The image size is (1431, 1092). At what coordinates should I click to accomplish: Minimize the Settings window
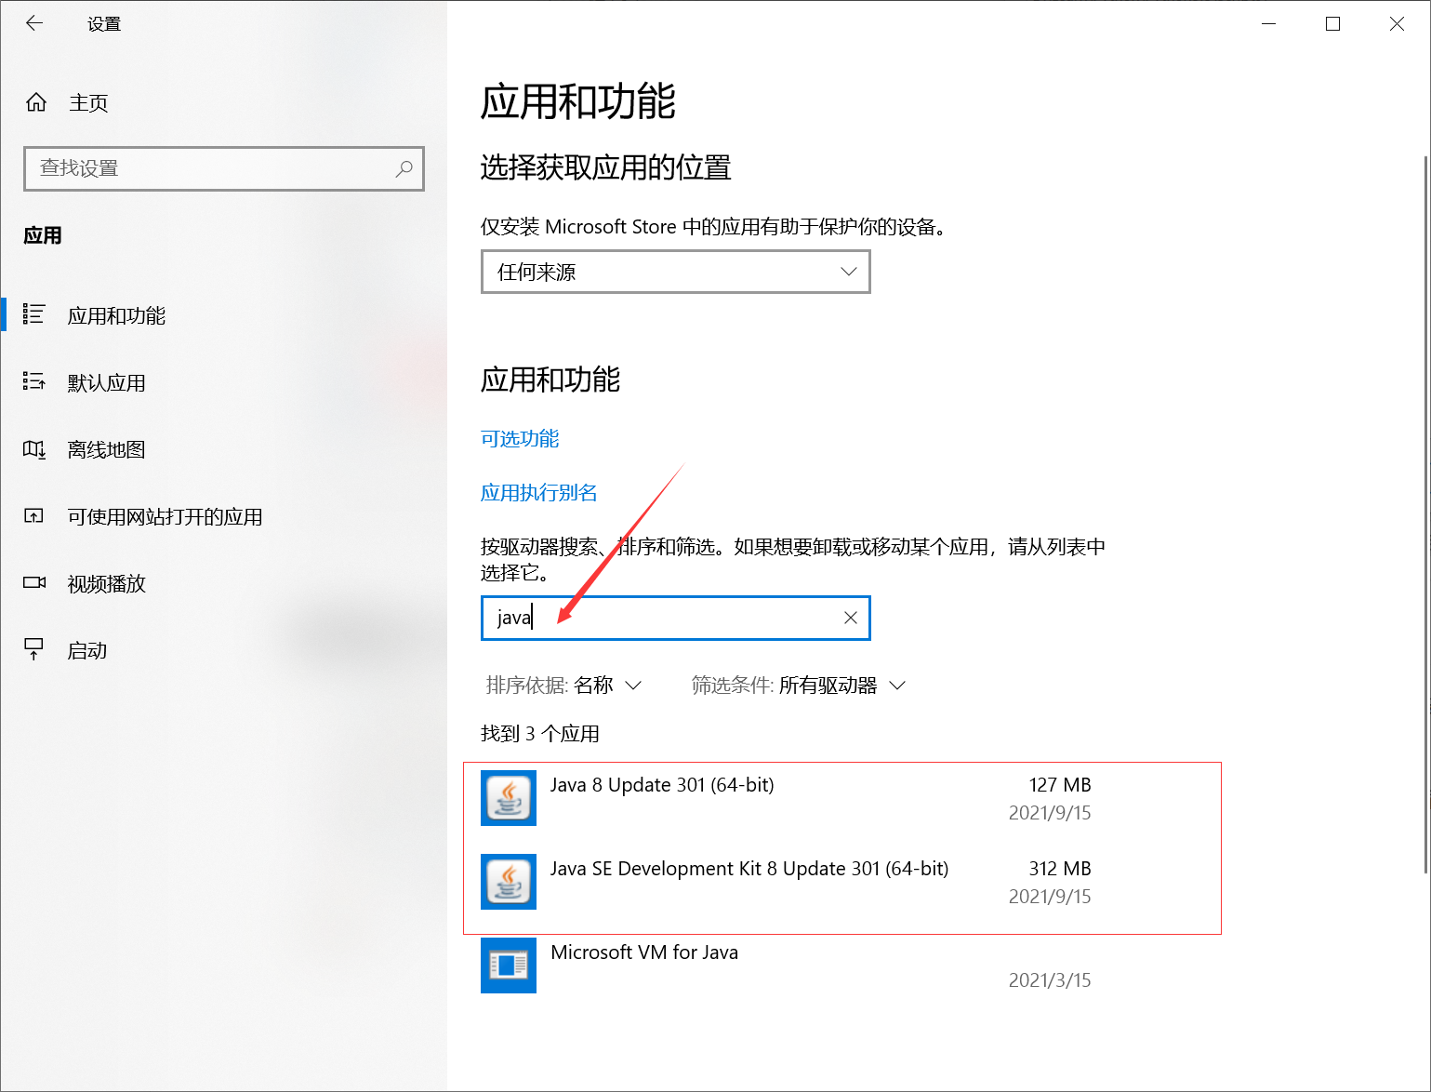tap(1268, 24)
